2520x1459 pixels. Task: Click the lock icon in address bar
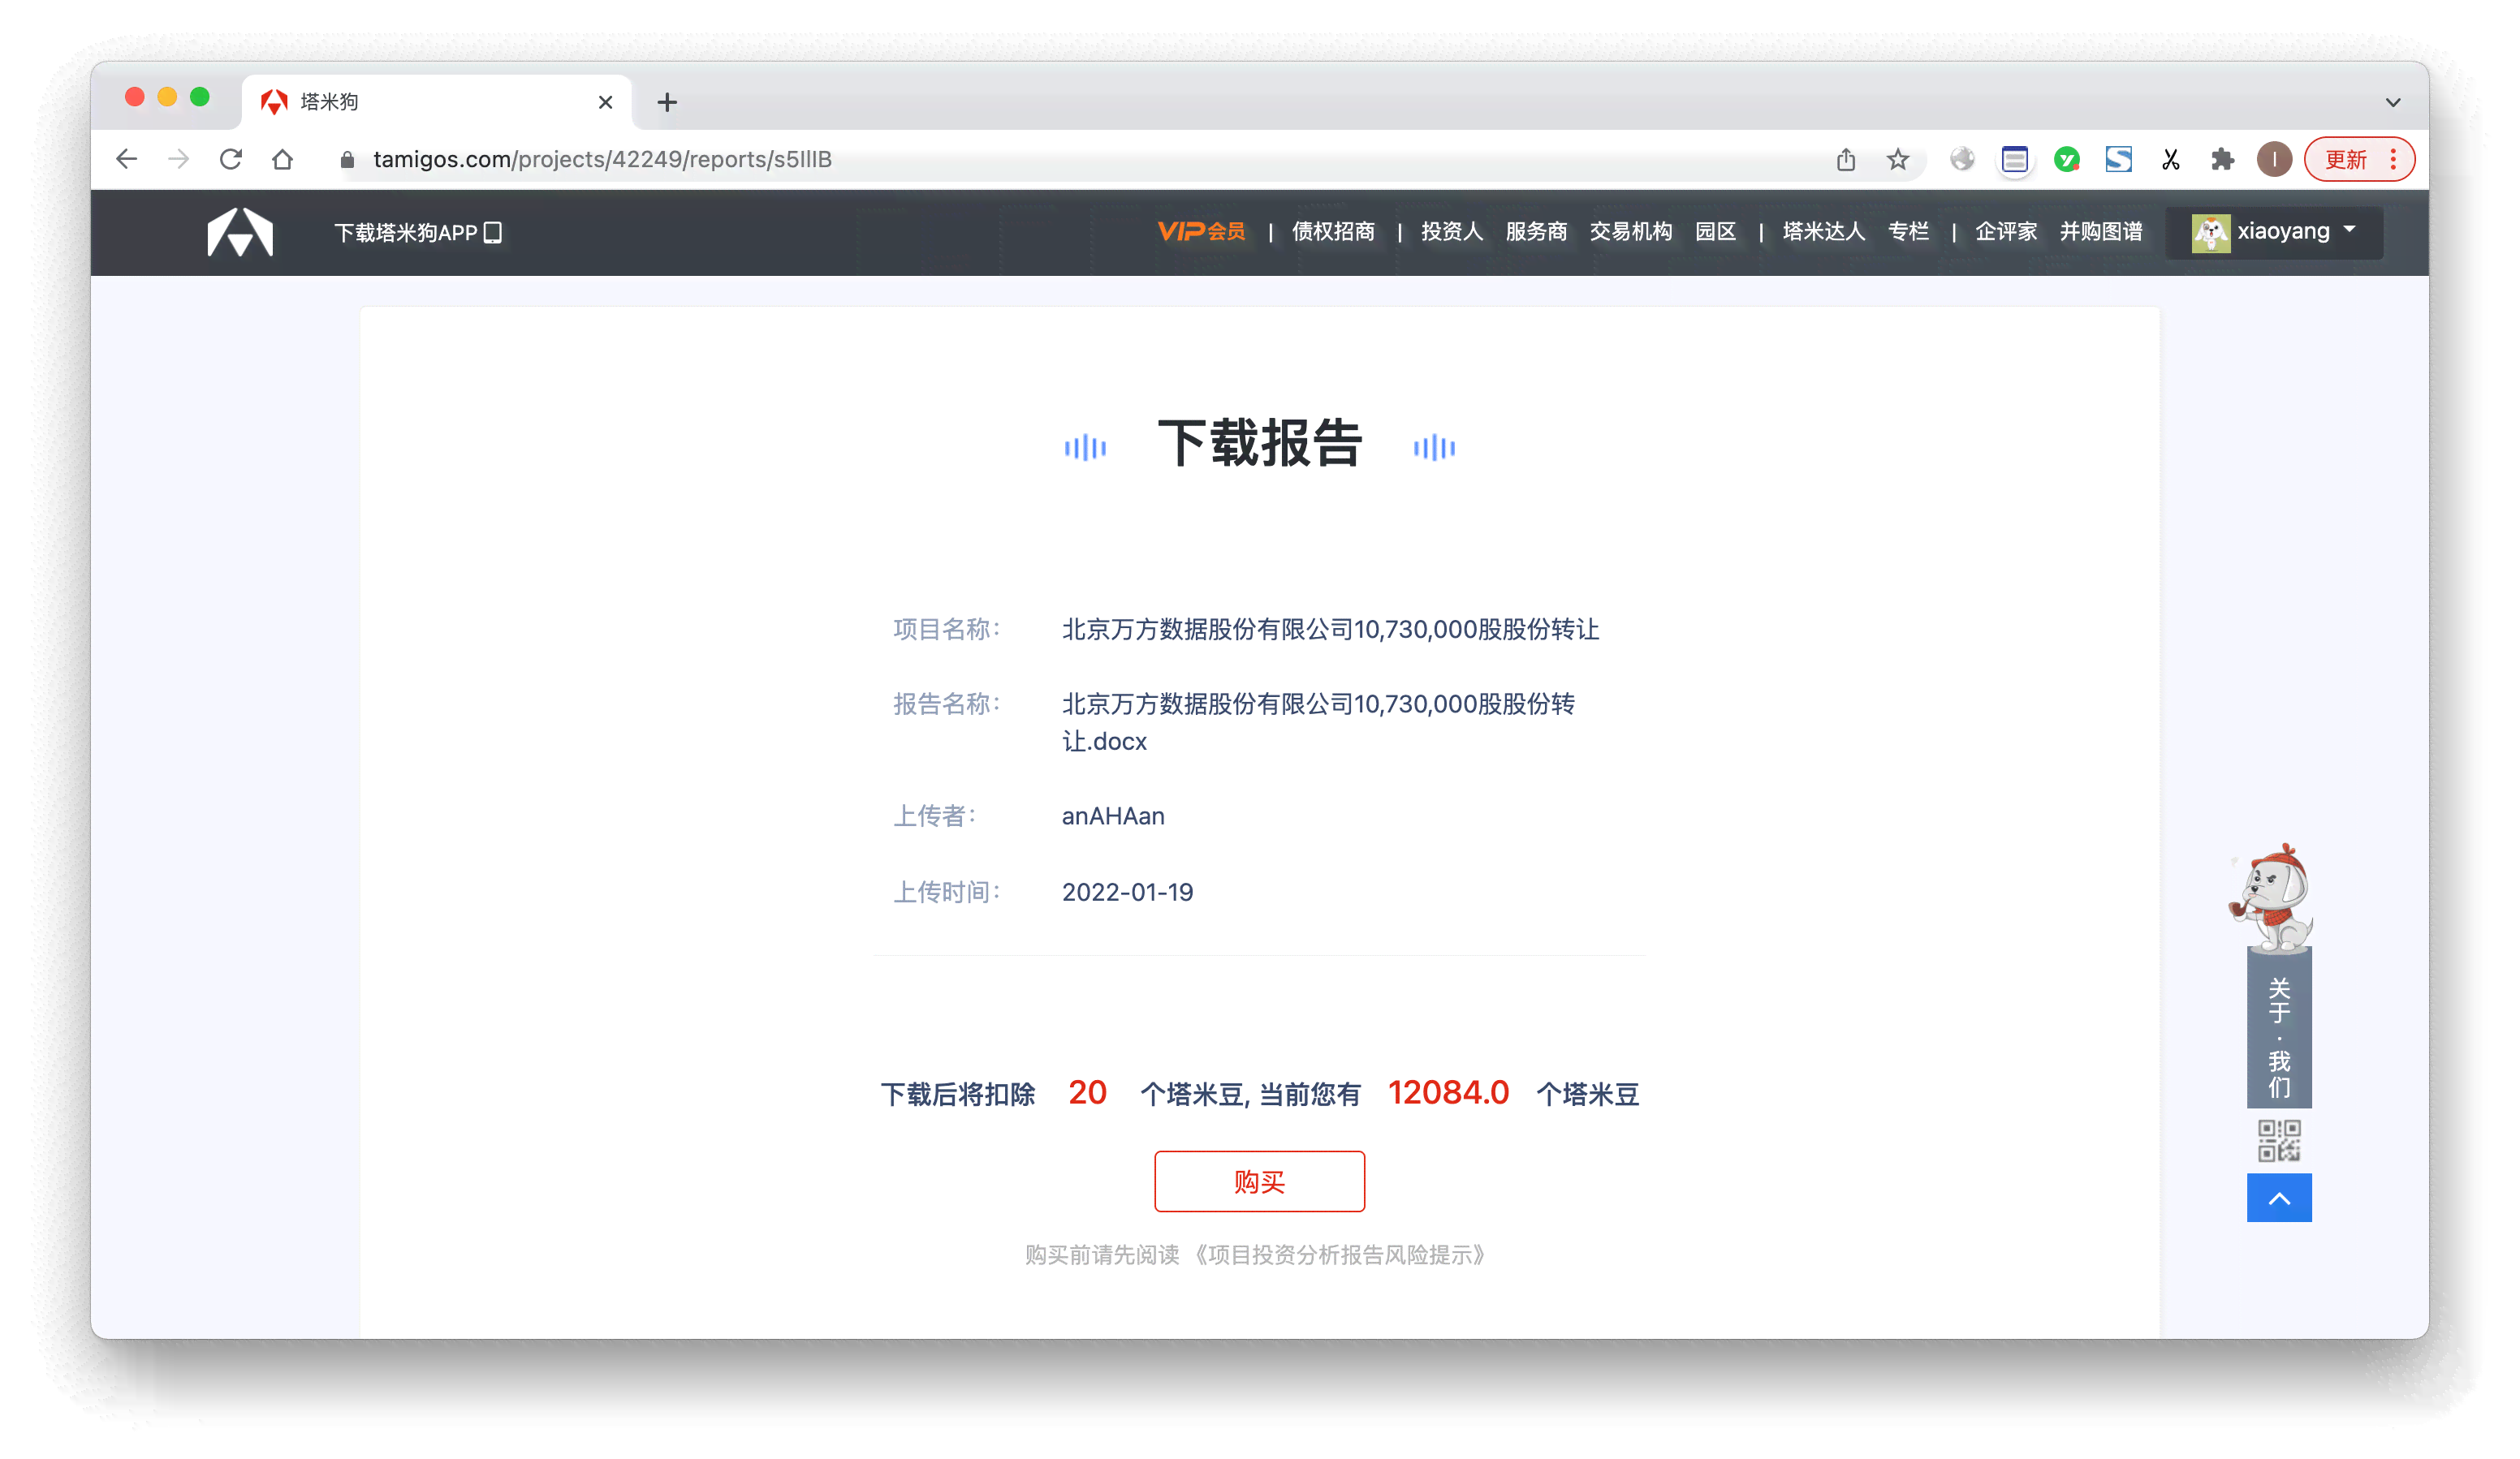347,160
